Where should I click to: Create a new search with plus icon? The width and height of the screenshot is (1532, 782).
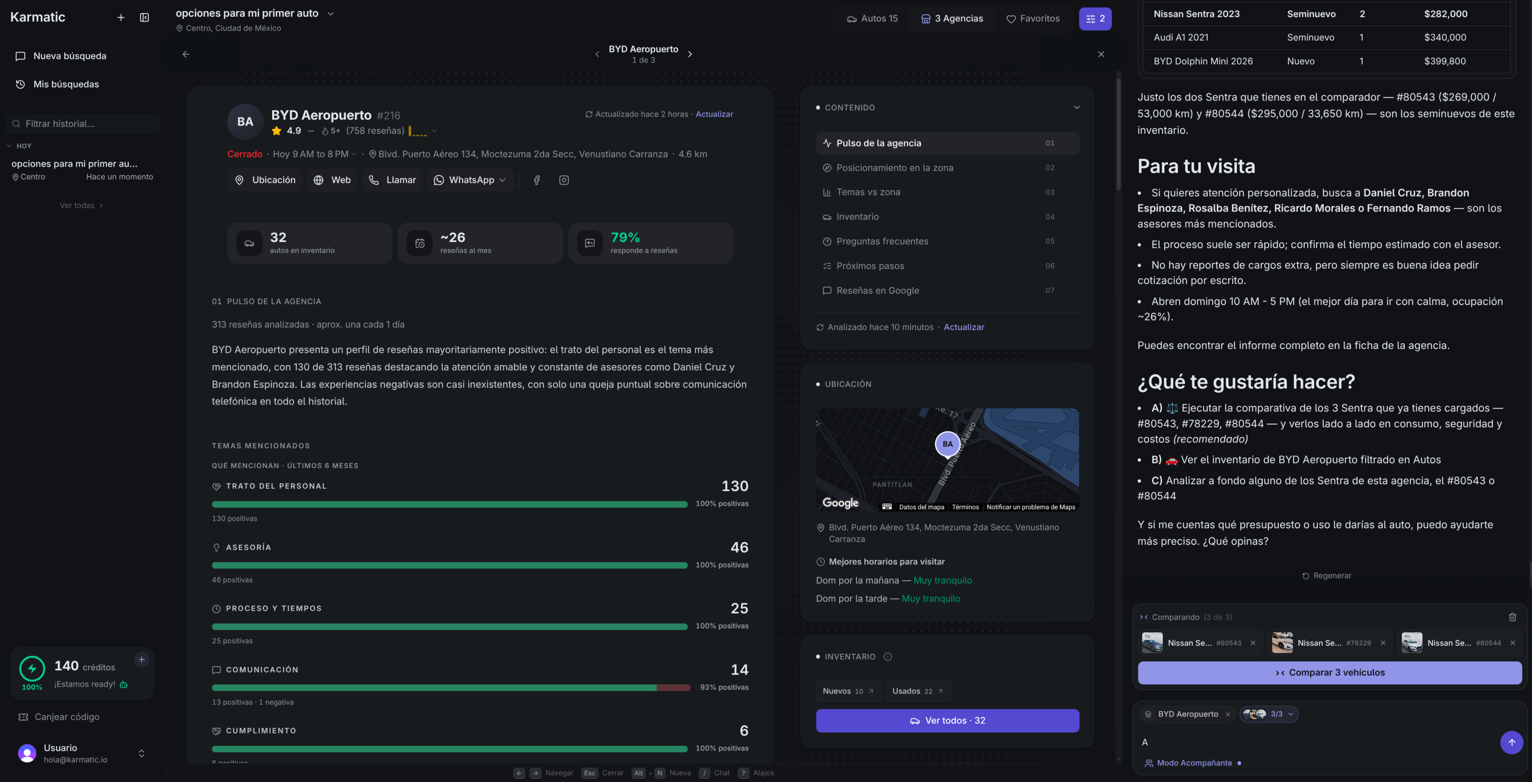pos(121,18)
